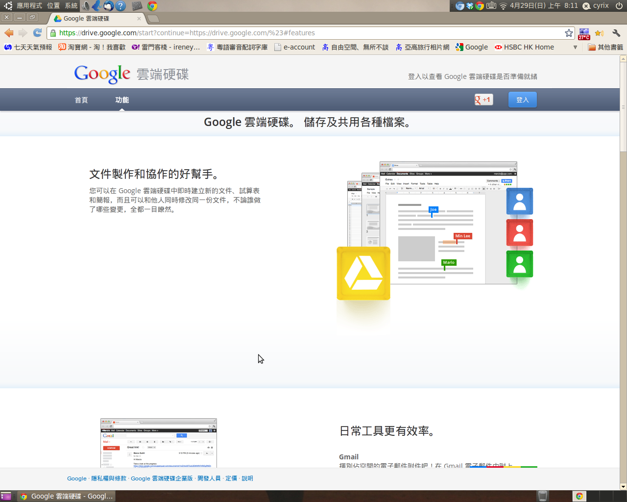Screen dimensions: 627x502
Task: Click the red person tile icon
Action: (x=520, y=232)
